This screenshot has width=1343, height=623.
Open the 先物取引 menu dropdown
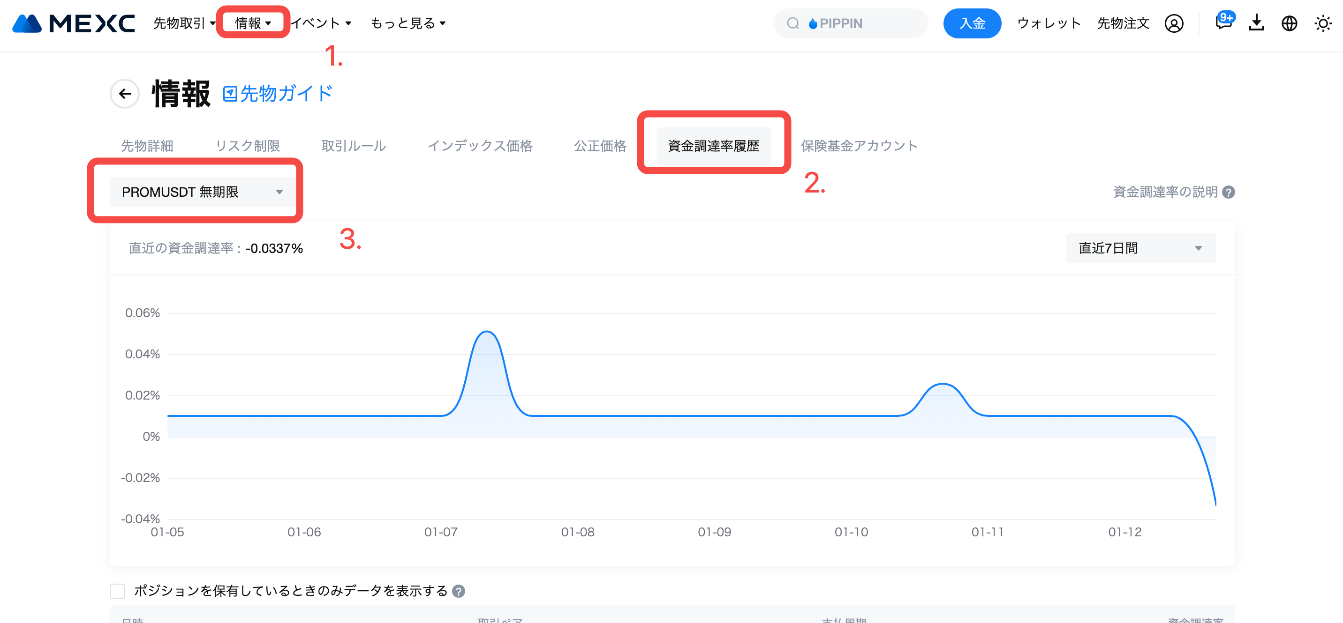coord(184,23)
